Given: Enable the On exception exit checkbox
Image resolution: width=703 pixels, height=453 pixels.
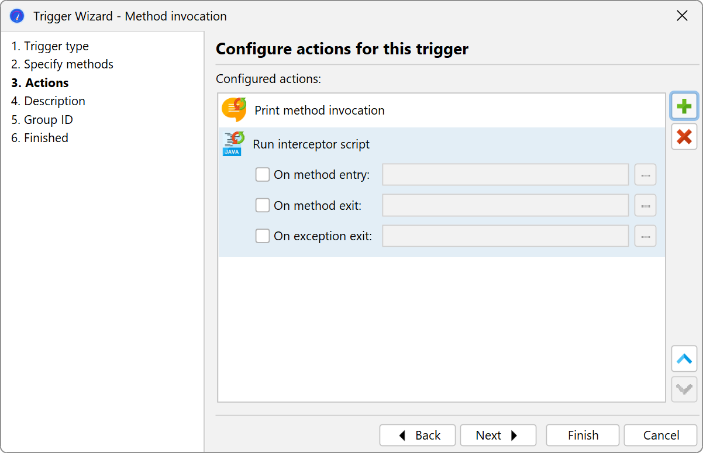Looking at the screenshot, I should [263, 236].
